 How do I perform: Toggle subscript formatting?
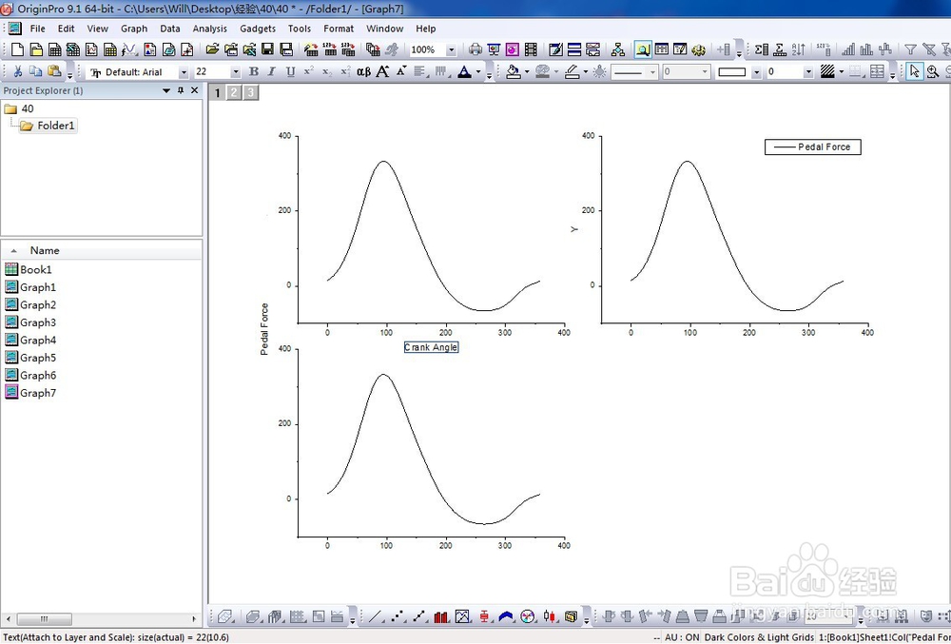[327, 71]
